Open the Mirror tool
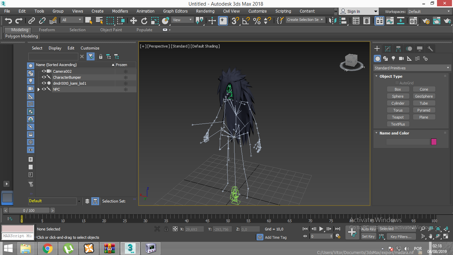Image resolution: width=453 pixels, height=255 pixels. point(332,21)
